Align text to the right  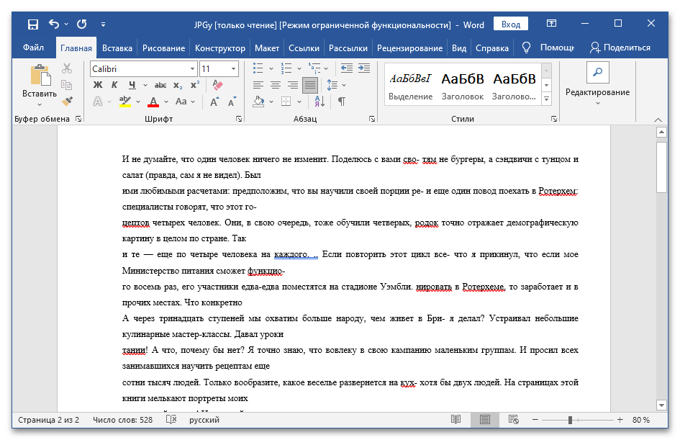coord(293,85)
